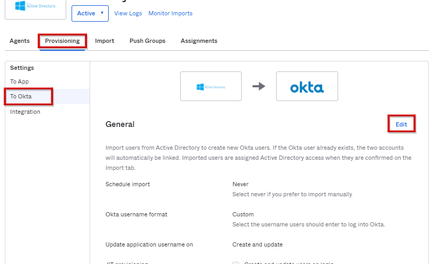This screenshot has height=264, width=433.
Task: Switch to the Assignments tab
Action: pos(199,41)
